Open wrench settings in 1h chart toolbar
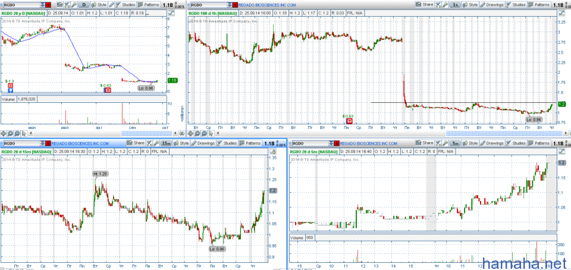This screenshot has height=270, width=571. coord(445,5)
